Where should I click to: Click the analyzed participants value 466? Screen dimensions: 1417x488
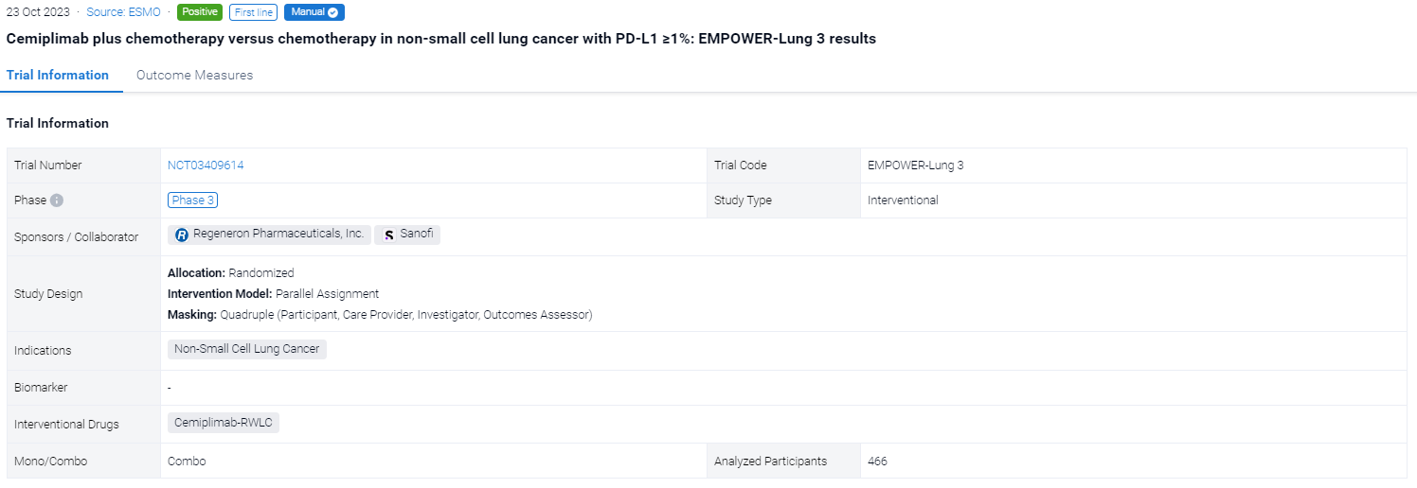pyautogui.click(x=877, y=462)
